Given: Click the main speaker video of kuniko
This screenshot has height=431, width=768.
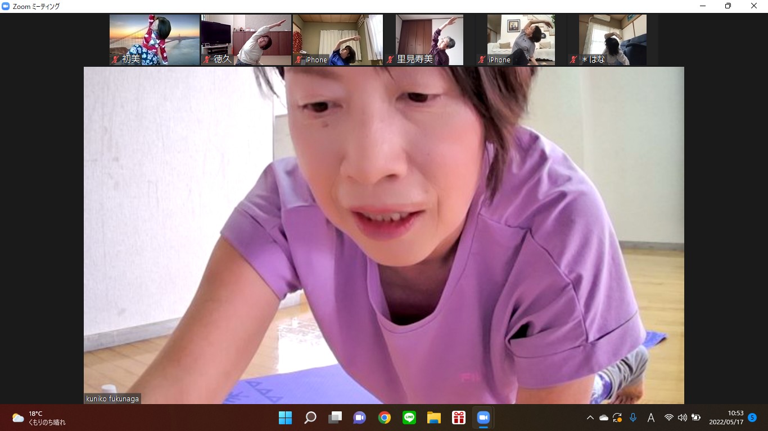Looking at the screenshot, I should 384,235.
